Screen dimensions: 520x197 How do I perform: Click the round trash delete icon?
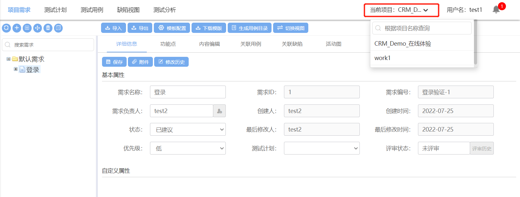[48, 28]
